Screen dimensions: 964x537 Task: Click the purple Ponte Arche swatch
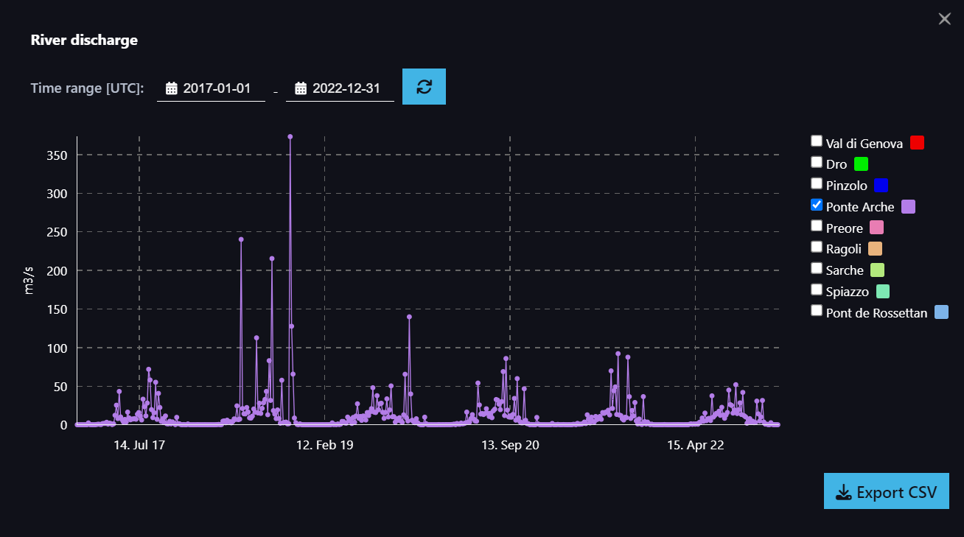908,207
